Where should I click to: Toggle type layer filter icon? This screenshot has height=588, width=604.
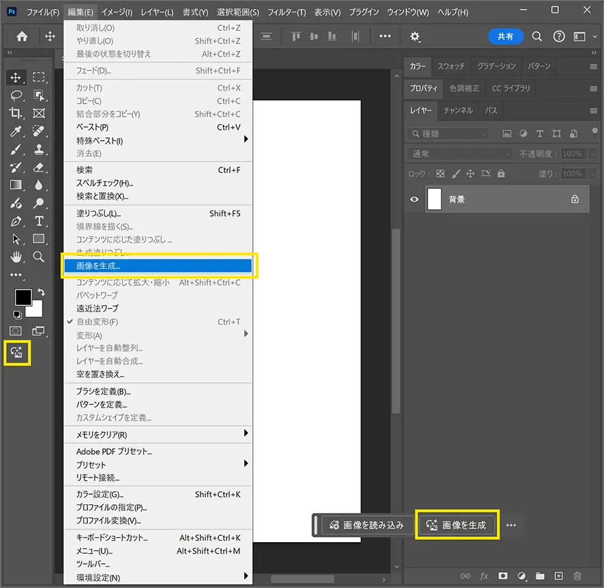[539, 134]
